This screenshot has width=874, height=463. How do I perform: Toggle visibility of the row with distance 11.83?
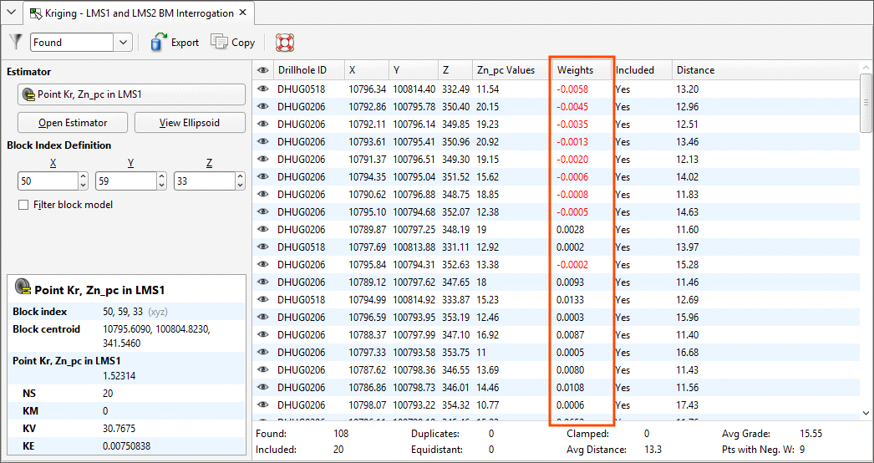tap(262, 194)
